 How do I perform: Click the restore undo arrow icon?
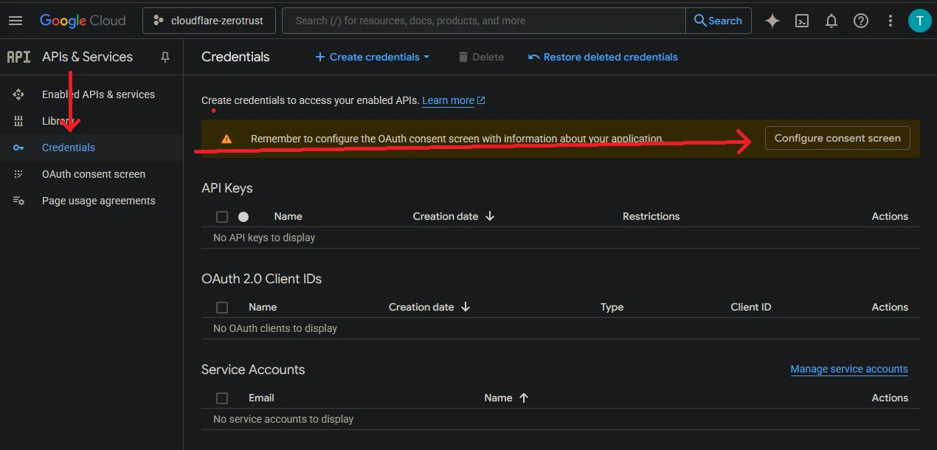tap(534, 57)
